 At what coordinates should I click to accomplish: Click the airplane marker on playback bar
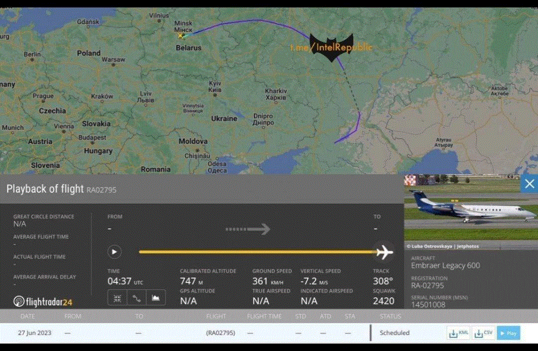click(x=384, y=252)
